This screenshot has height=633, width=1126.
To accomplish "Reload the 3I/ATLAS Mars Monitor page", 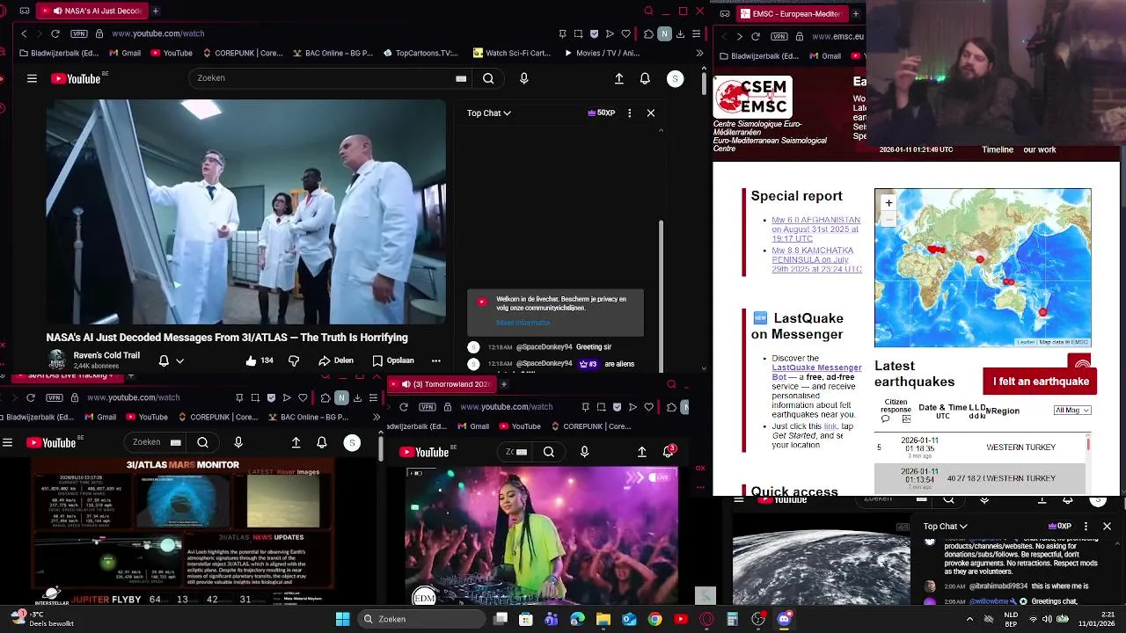I will tap(30, 397).
